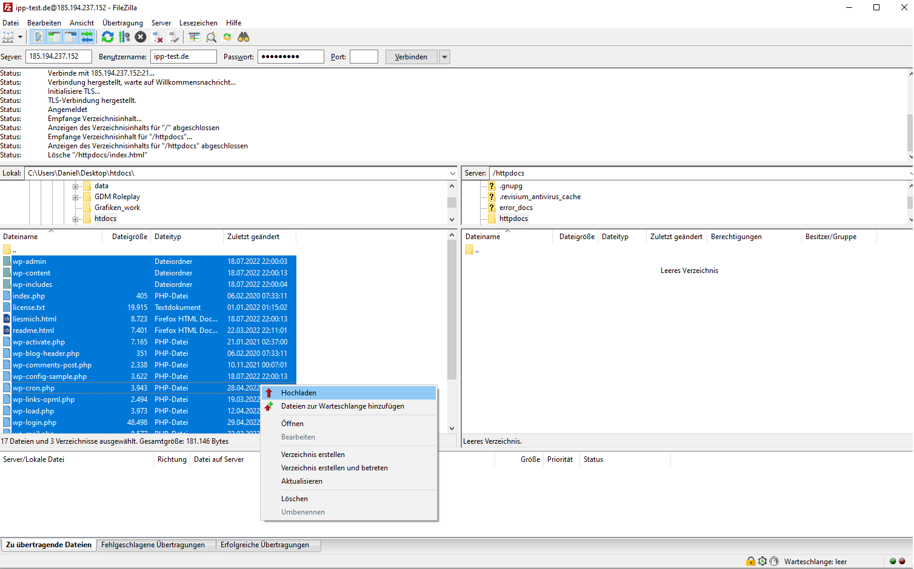Viewport: 914px width, 569px height.
Task: Expand the data folder in local tree
Action: pos(76,186)
